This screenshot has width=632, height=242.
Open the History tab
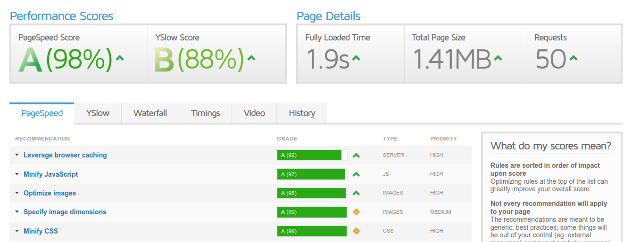(x=302, y=113)
